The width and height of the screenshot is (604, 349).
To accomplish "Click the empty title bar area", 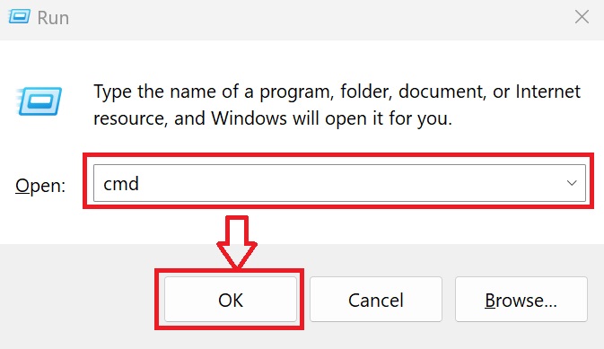I will point(320,18).
